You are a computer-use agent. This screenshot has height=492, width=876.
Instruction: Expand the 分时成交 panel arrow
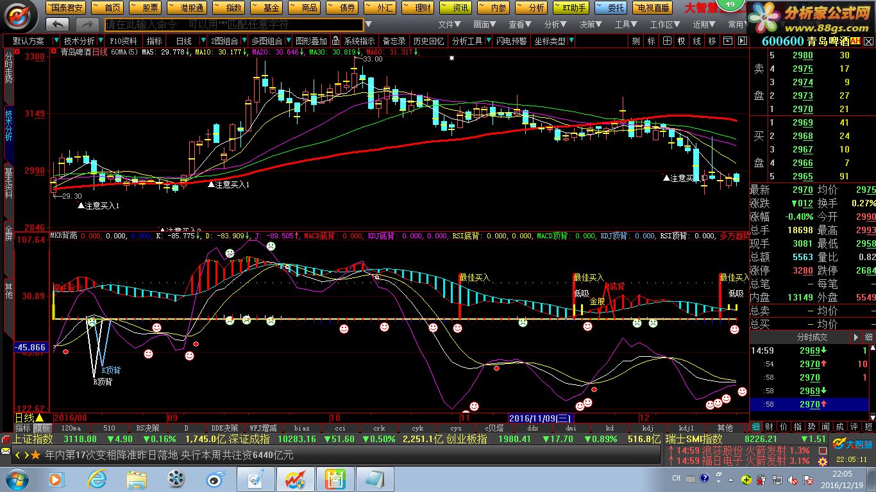[855, 337]
